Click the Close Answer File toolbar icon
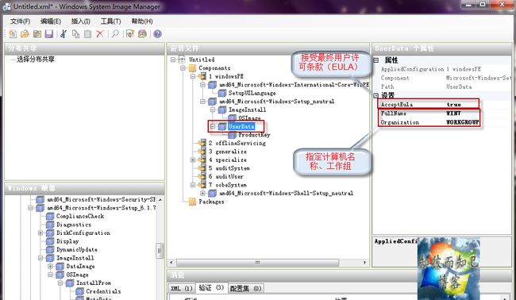Viewport: 516px width, 300px height. pyautogui.click(x=37, y=33)
